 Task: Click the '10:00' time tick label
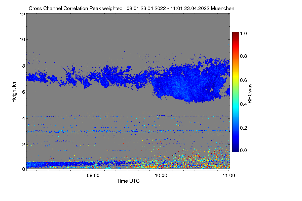[x=161, y=176]
